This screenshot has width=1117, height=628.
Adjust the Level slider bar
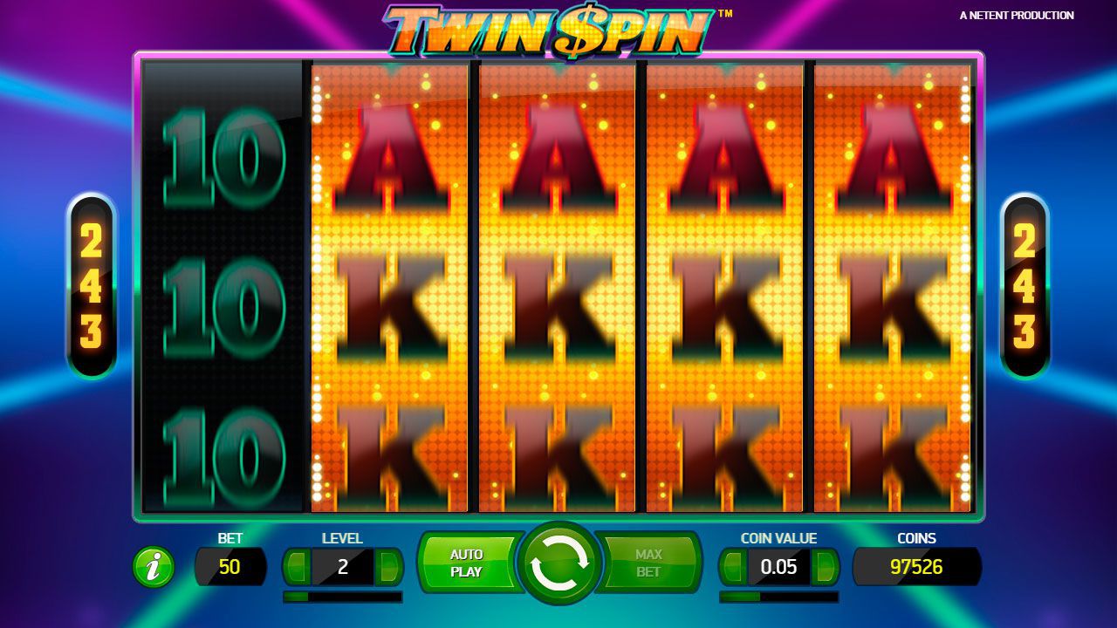343,597
